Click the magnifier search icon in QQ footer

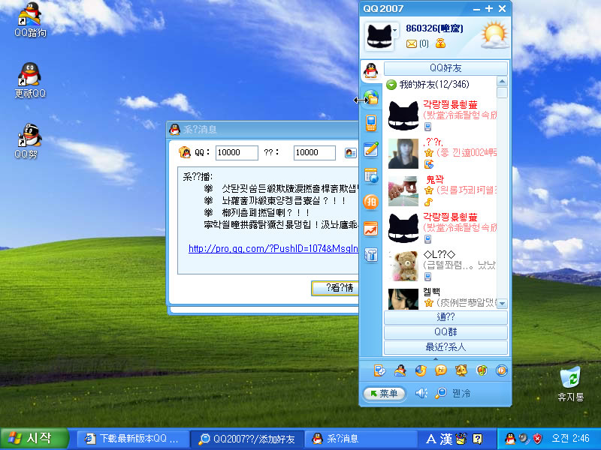point(441,393)
